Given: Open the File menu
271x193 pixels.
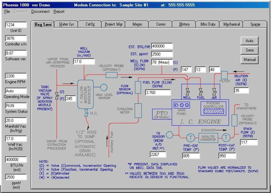Looking at the screenshot, I should tap(7, 12).
